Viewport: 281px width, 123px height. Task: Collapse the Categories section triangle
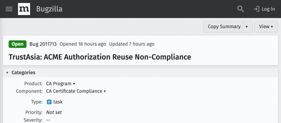(7, 73)
